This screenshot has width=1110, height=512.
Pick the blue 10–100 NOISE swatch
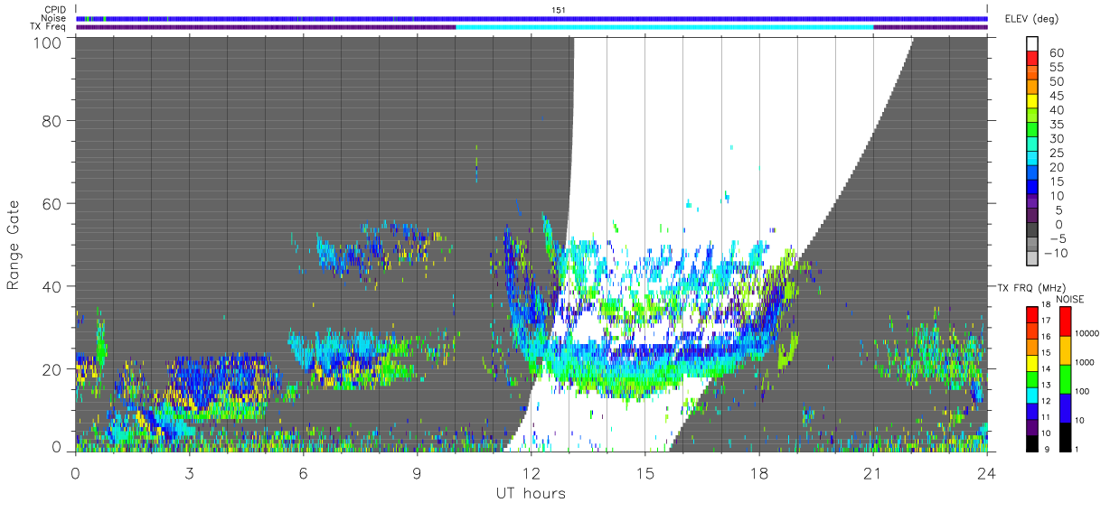click(x=1064, y=408)
